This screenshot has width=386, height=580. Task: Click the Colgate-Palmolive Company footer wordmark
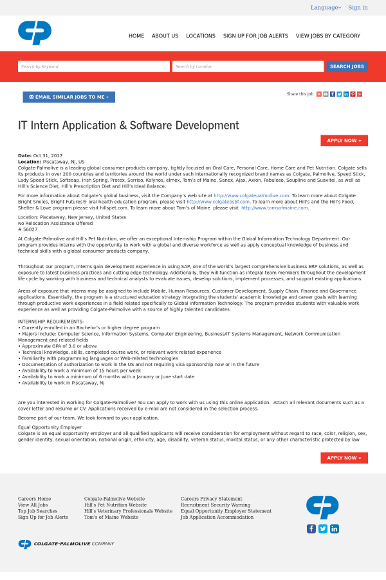pos(66,544)
